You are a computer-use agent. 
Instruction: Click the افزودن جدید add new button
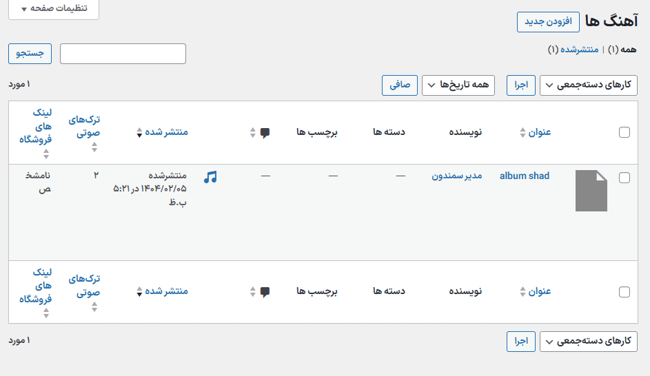coord(548,22)
